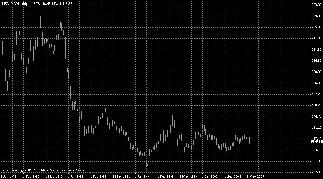Click the 283.90 price axis label
Screen dimensions: 323x179
(x=316, y=5)
